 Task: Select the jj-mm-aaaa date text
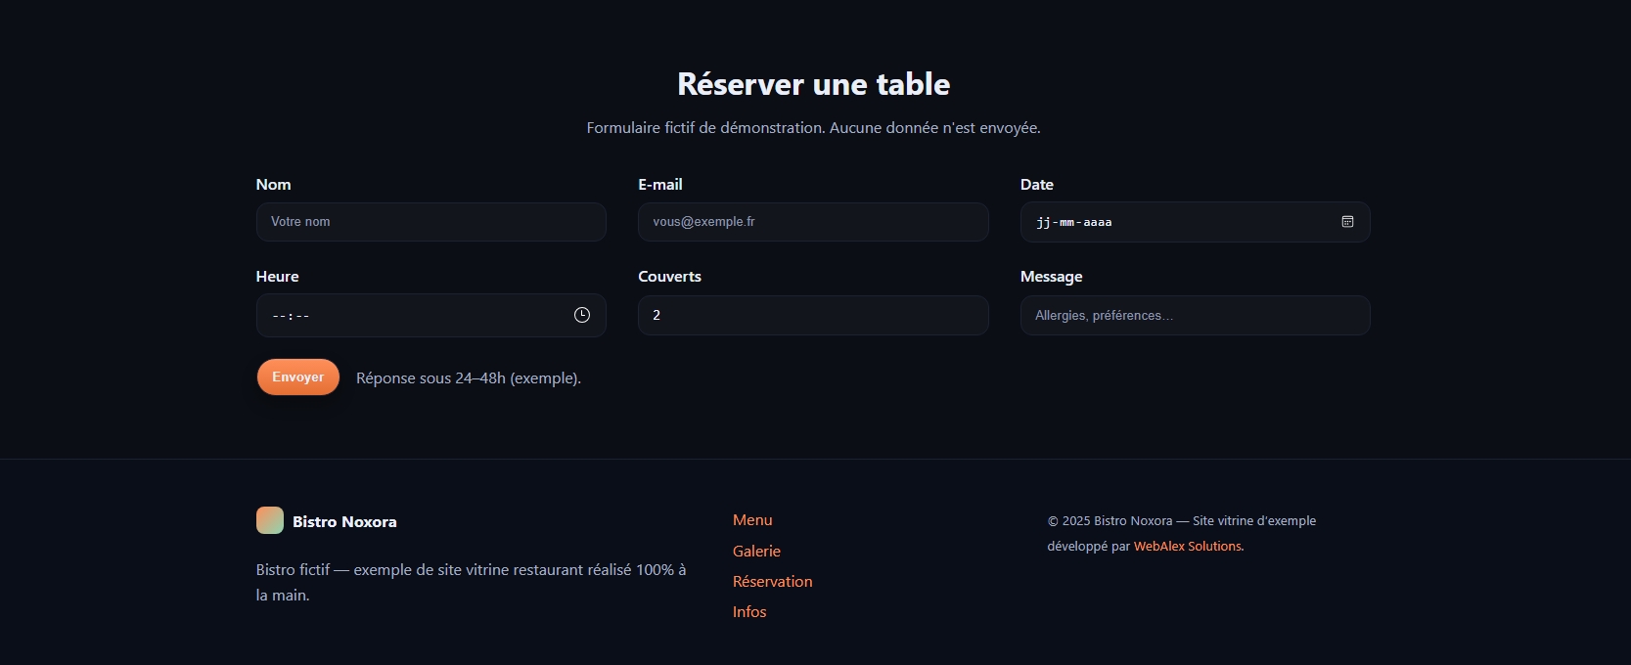click(1074, 223)
